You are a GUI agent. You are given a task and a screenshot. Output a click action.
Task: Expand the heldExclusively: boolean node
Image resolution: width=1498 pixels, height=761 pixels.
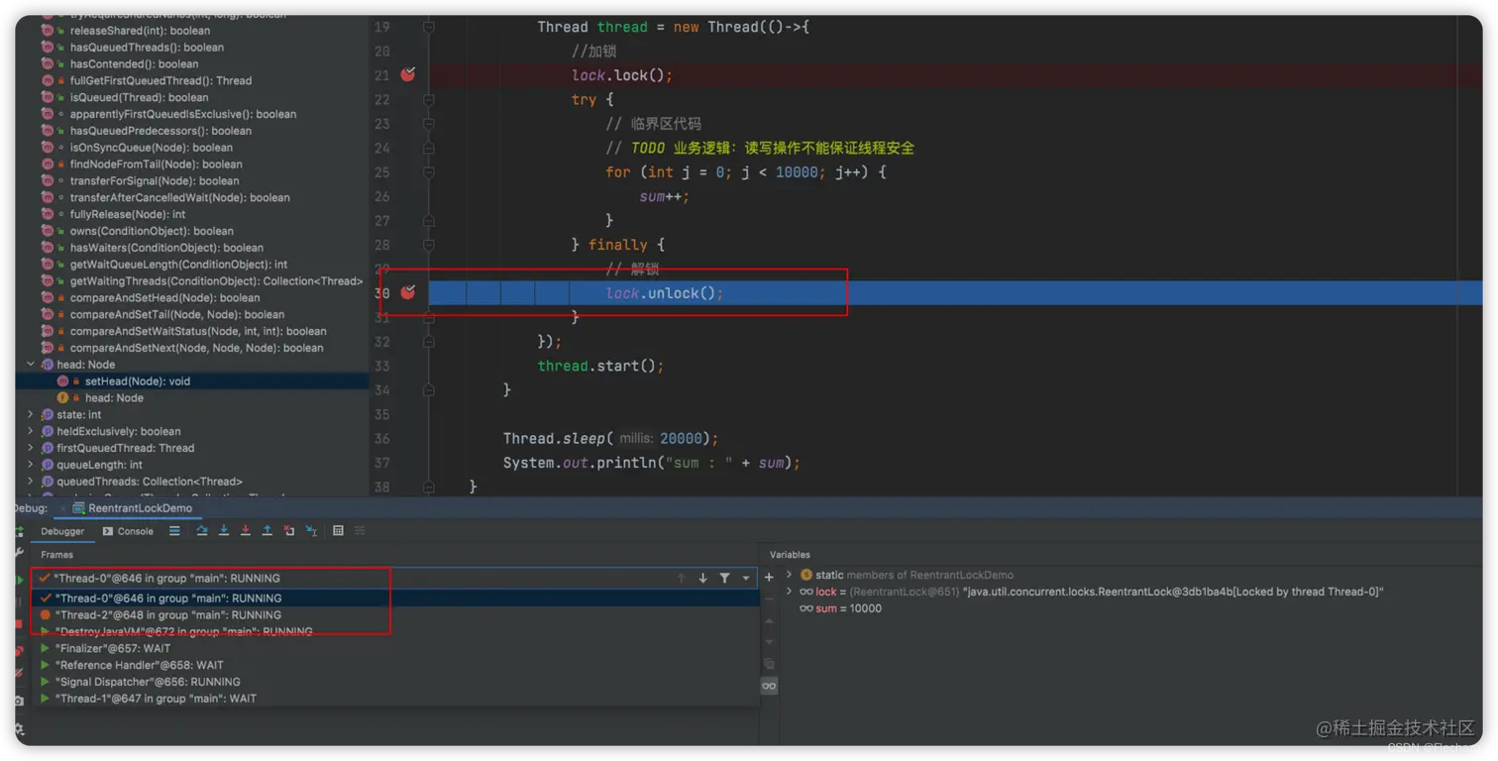[x=31, y=431]
